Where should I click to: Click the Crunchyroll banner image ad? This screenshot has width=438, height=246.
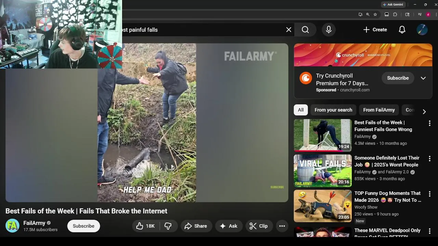coord(363,55)
